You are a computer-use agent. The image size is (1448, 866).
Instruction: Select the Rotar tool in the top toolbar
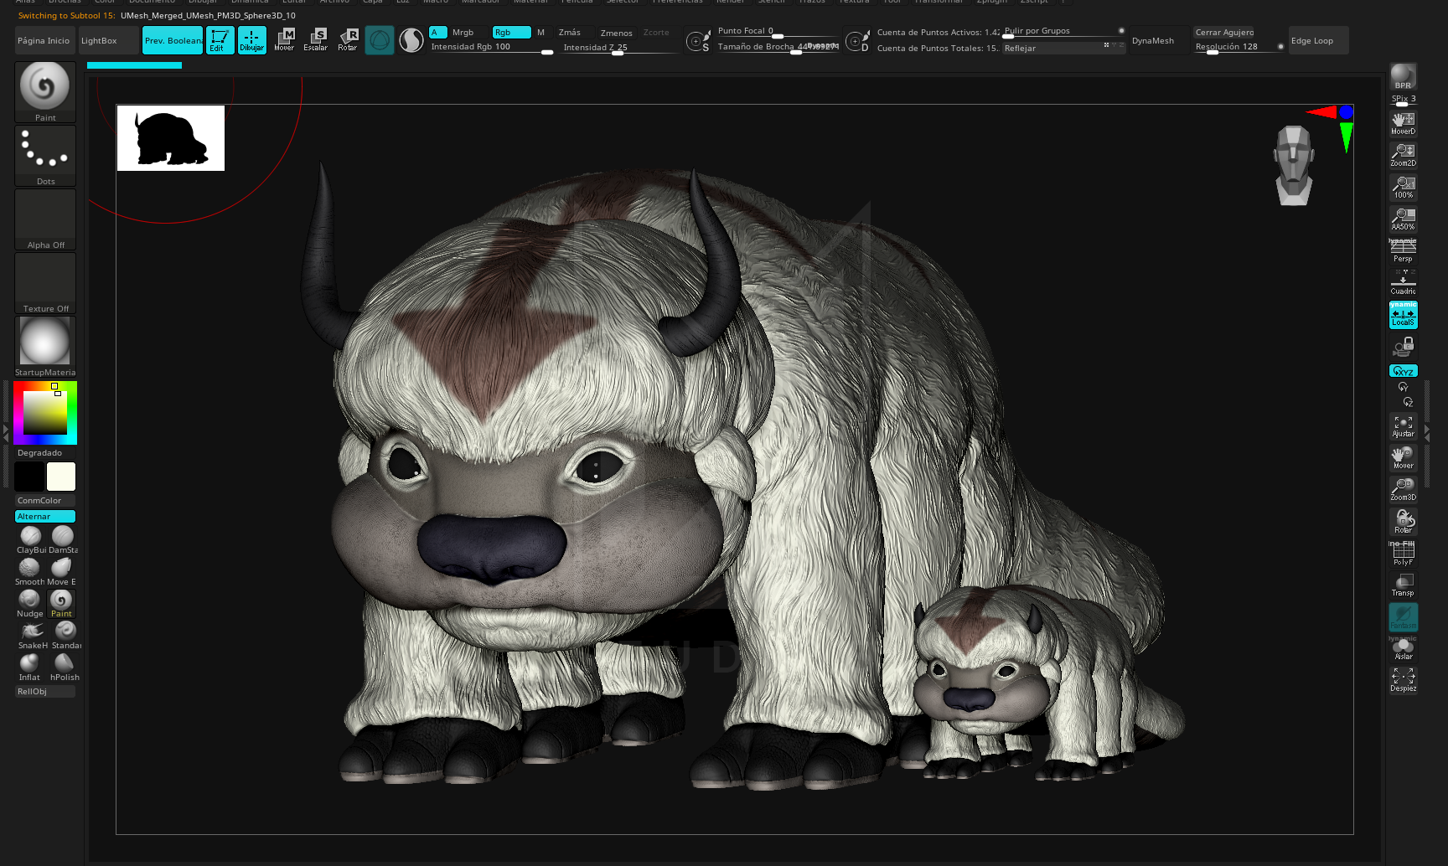[x=348, y=39]
